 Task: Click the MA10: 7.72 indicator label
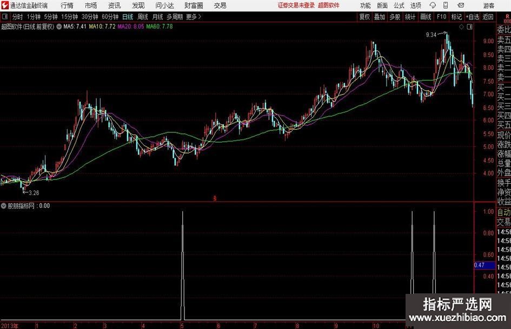pyautogui.click(x=102, y=26)
